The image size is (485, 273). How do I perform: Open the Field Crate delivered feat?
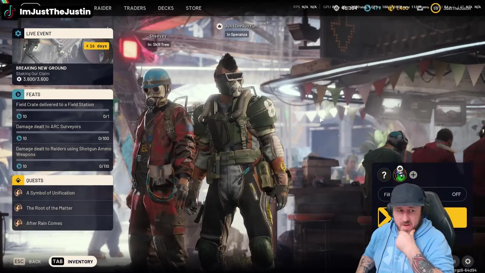tap(63, 110)
